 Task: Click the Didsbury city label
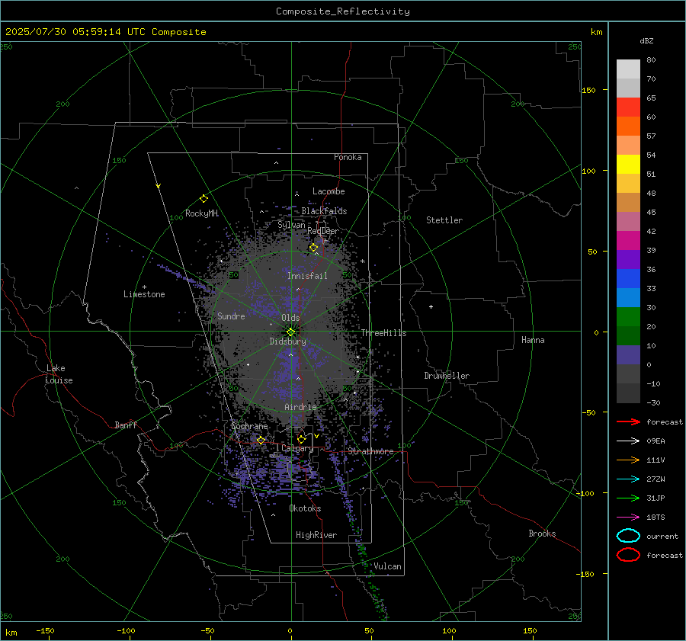click(x=287, y=341)
